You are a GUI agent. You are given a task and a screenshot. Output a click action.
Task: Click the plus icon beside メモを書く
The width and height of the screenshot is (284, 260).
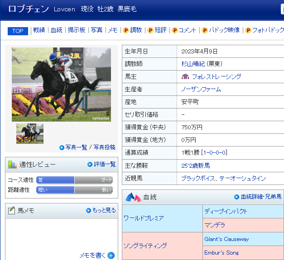[x=111, y=255]
